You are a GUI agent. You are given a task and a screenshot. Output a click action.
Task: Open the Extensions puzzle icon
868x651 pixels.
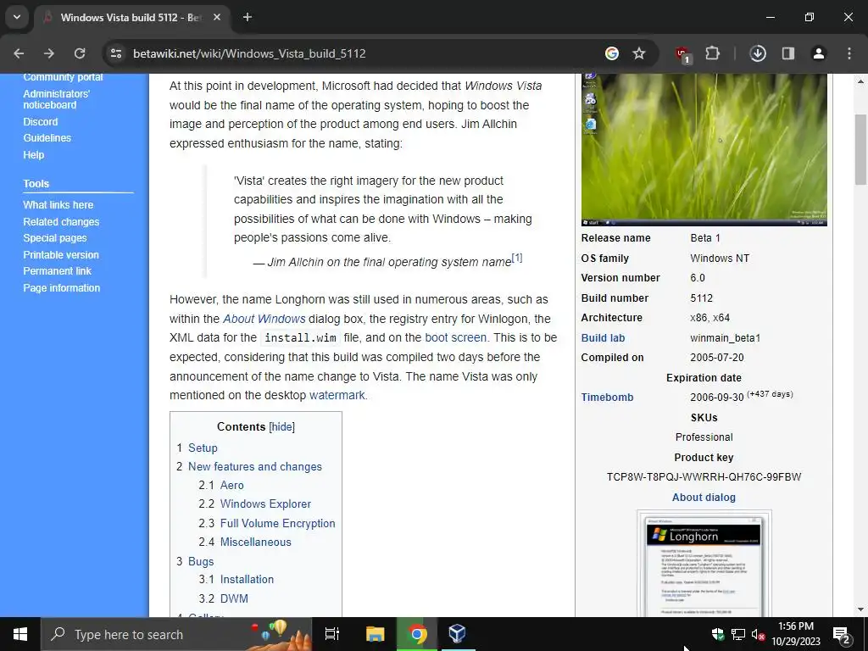coord(712,53)
